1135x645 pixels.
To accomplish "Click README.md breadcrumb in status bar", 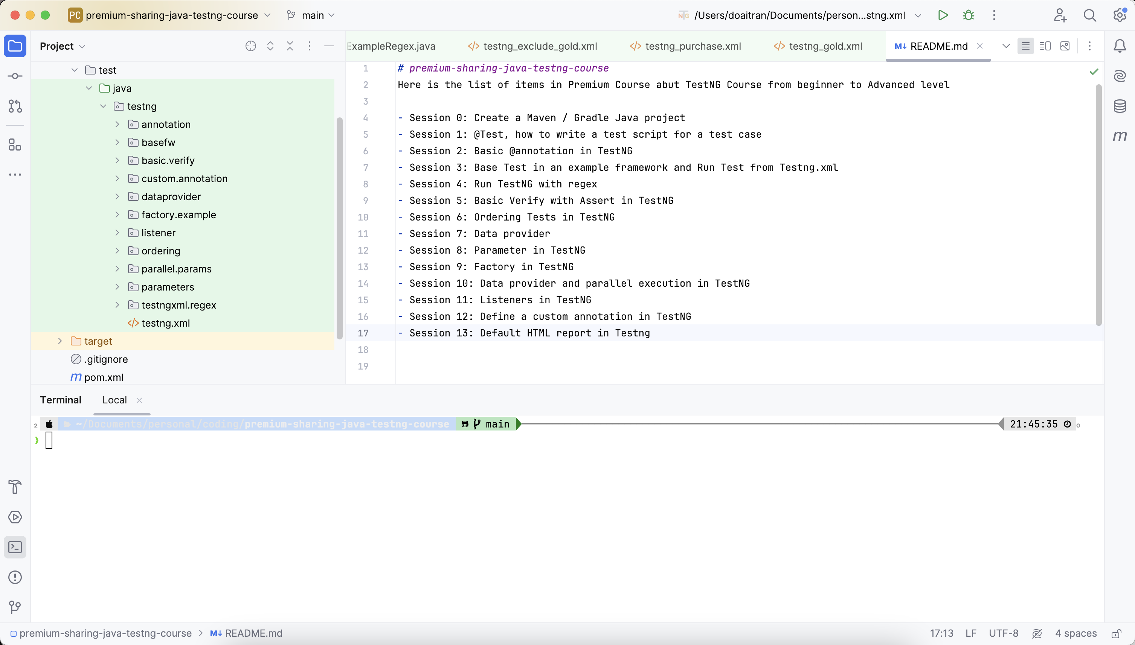I will tap(246, 633).
